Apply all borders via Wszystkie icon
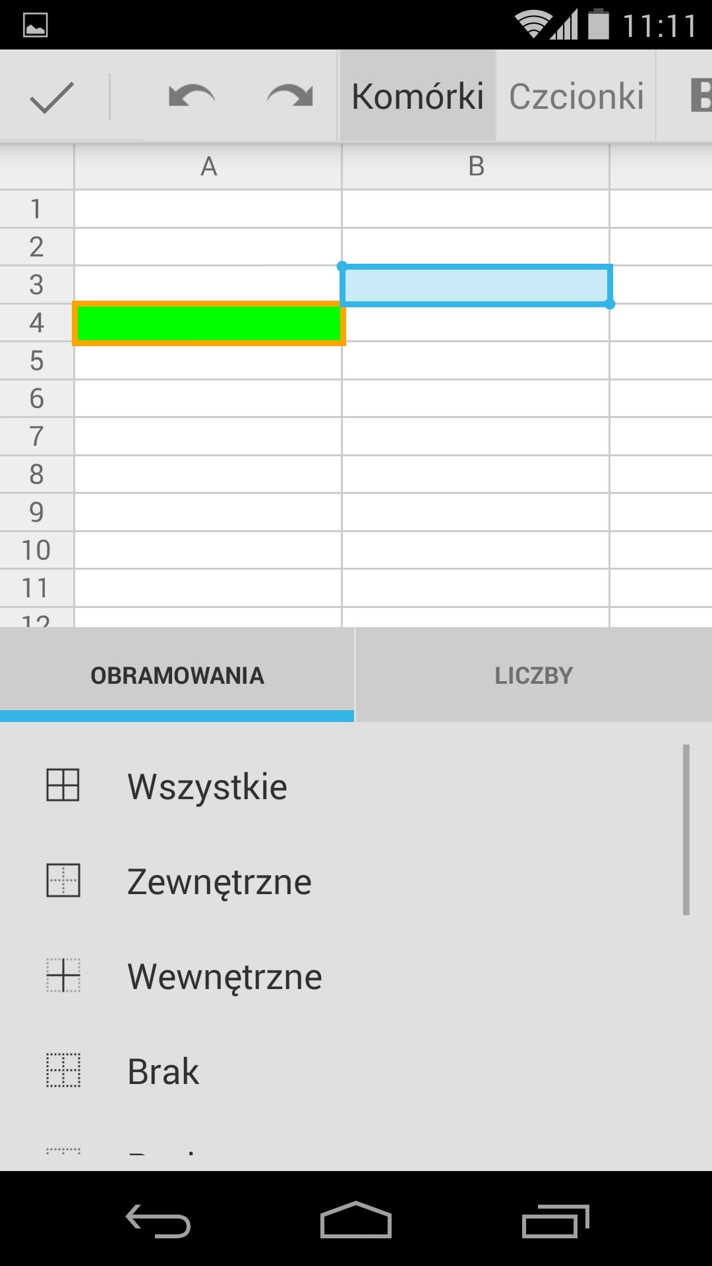The width and height of the screenshot is (712, 1266). click(63, 785)
